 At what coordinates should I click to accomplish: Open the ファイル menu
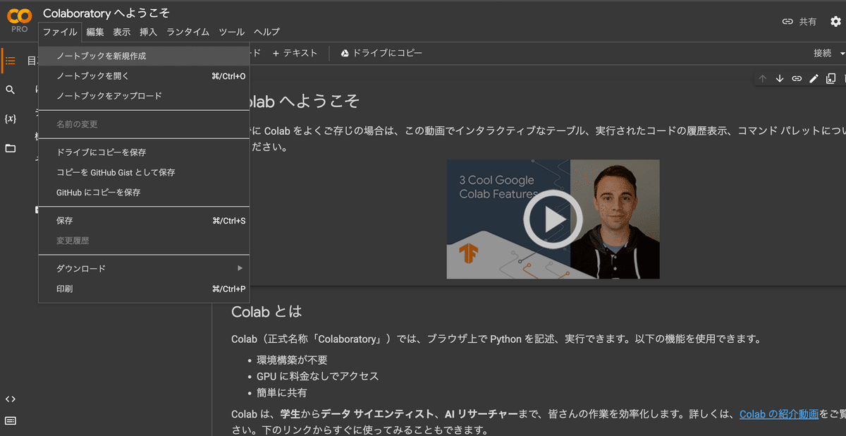tap(60, 32)
